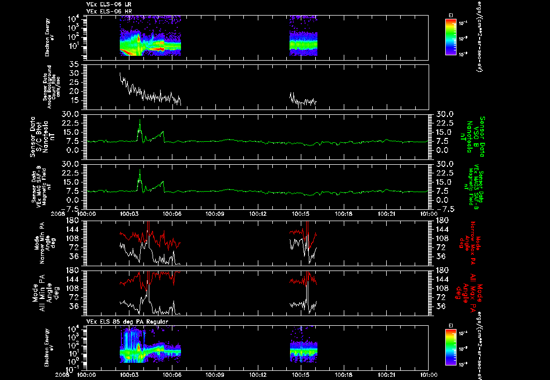This screenshot has height=380, width=550.
Task: Click the 'El' label above bottom color bar
Action: click(x=451, y=326)
